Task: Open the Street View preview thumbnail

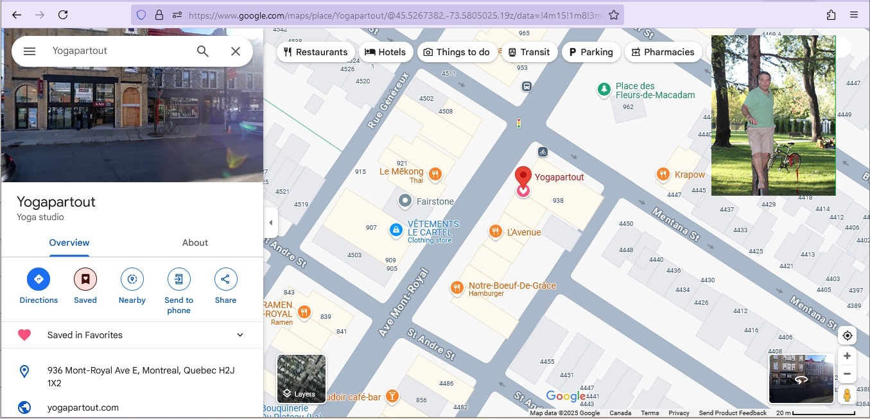Action: (801, 379)
